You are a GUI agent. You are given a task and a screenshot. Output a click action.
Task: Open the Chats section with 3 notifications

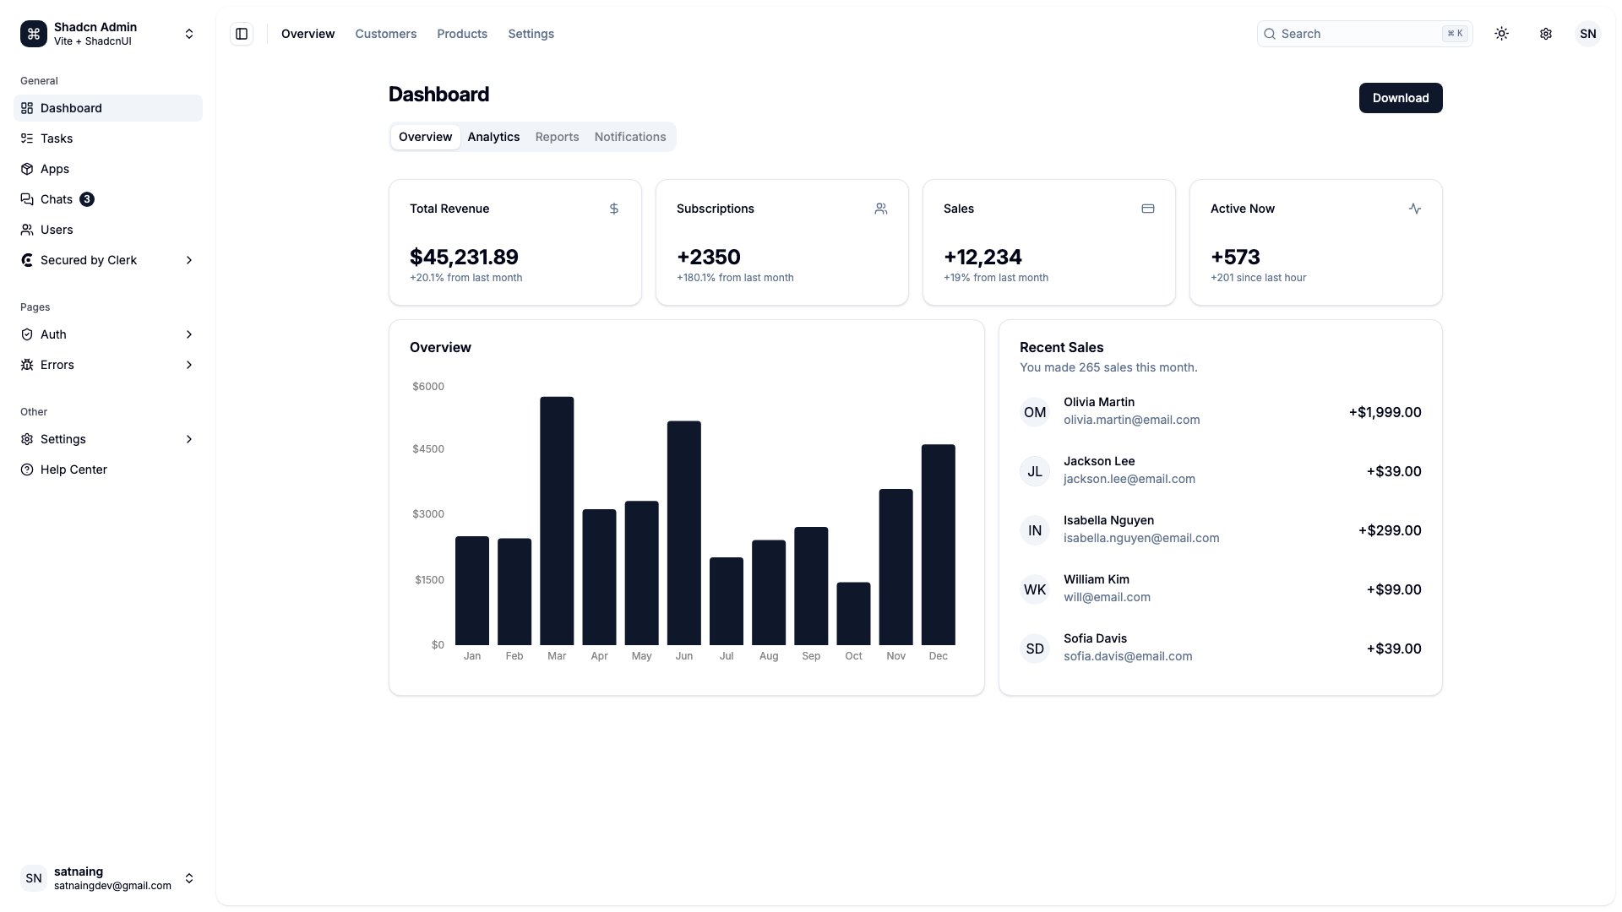(57, 199)
